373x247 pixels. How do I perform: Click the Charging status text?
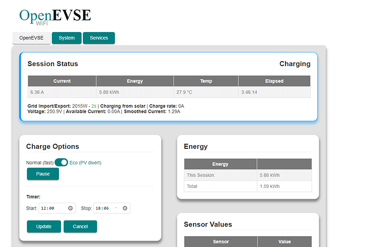coord(295,64)
